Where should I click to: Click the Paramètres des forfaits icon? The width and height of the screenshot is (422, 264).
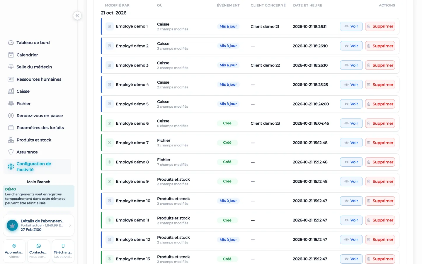point(11,128)
